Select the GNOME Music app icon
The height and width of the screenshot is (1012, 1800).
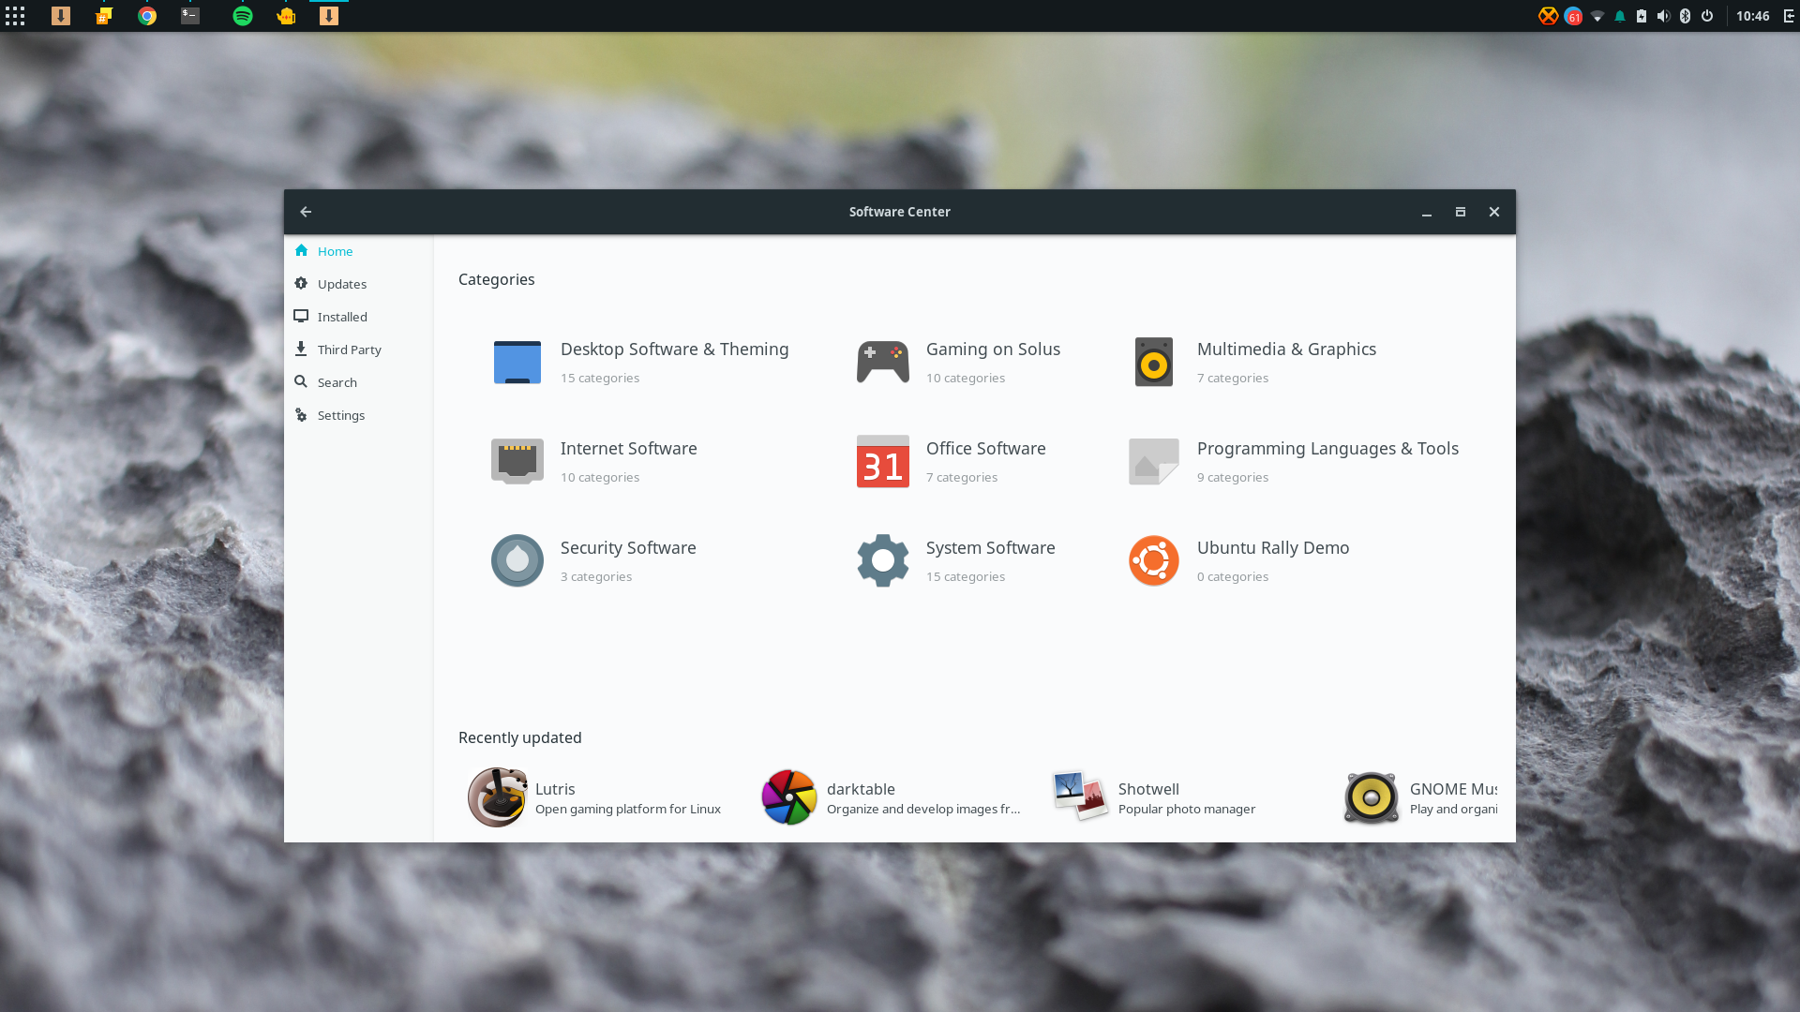[x=1372, y=797]
